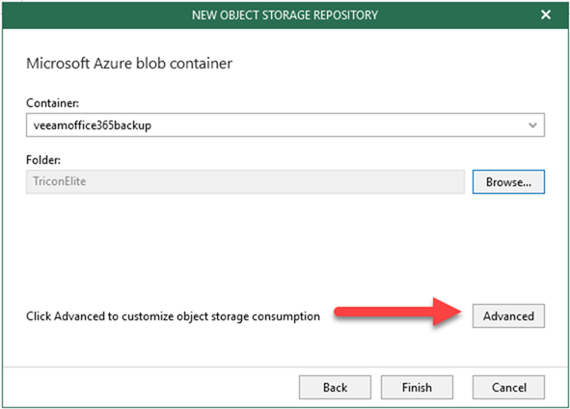The height and width of the screenshot is (409, 570).
Task: Click the red arrow pointing to Advanced
Action: point(397,312)
